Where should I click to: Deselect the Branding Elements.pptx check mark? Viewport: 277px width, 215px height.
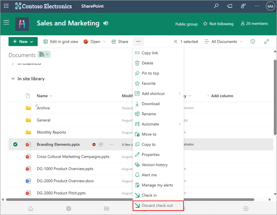click(15, 144)
